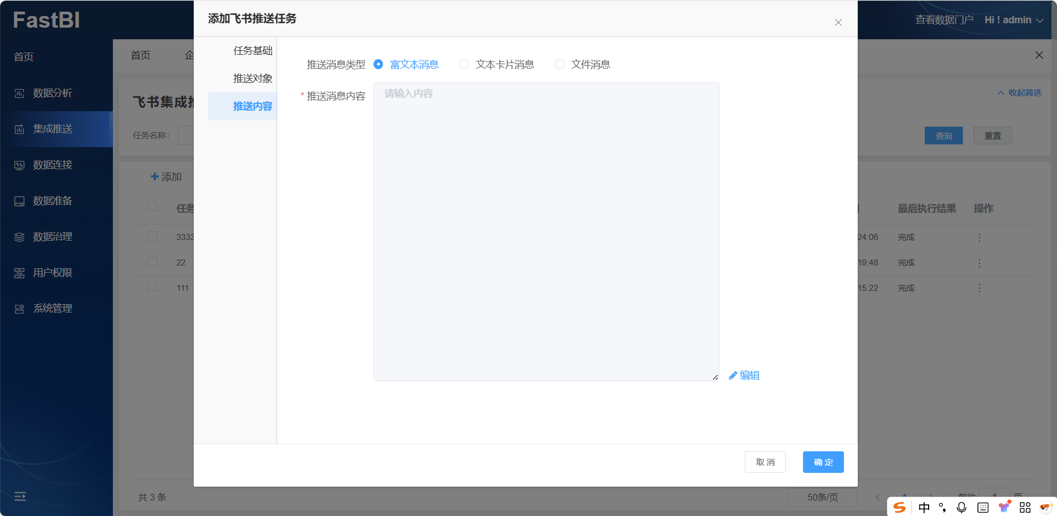Screen dimensions: 1057x516
Task: Click the 取消 cancel button
Action: 765,462
